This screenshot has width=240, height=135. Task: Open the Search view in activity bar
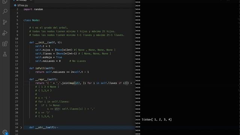coord(5,12)
